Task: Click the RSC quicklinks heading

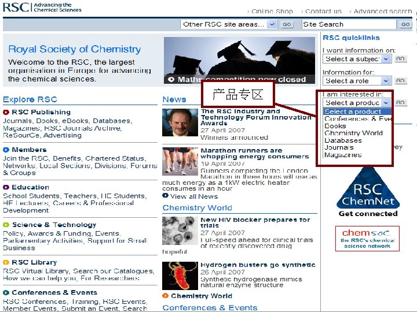Action: tap(352, 38)
